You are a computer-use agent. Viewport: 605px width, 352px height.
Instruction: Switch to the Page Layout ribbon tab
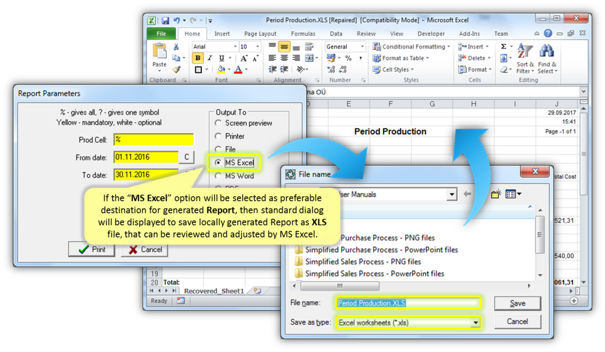[x=260, y=34]
